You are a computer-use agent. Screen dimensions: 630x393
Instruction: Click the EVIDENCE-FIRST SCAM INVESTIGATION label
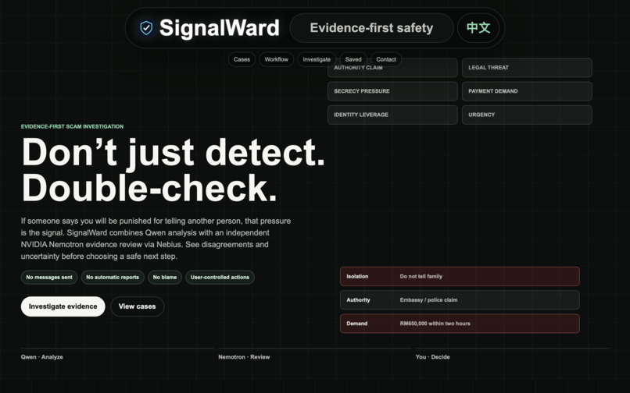(x=73, y=126)
